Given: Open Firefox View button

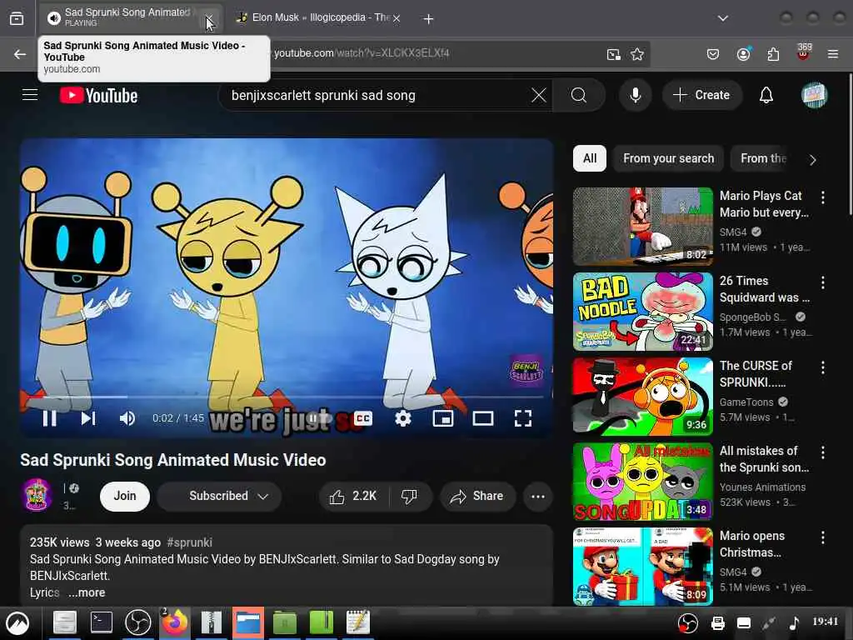Looking at the screenshot, I should click(17, 18).
